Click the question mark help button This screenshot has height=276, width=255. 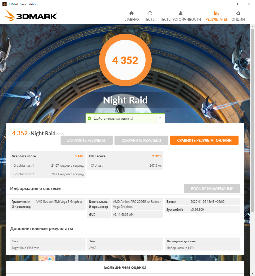click(160, 118)
